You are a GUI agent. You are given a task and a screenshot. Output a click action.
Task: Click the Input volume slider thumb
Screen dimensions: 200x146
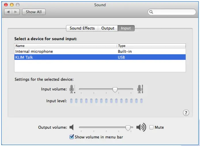coord(115,90)
